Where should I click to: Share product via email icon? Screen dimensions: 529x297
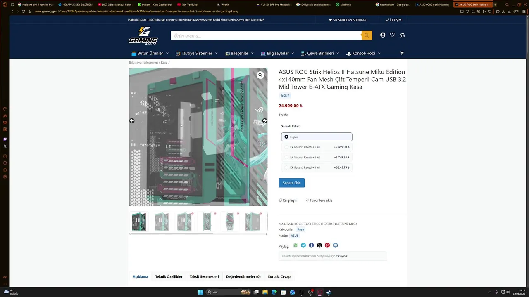pyautogui.click(x=335, y=245)
